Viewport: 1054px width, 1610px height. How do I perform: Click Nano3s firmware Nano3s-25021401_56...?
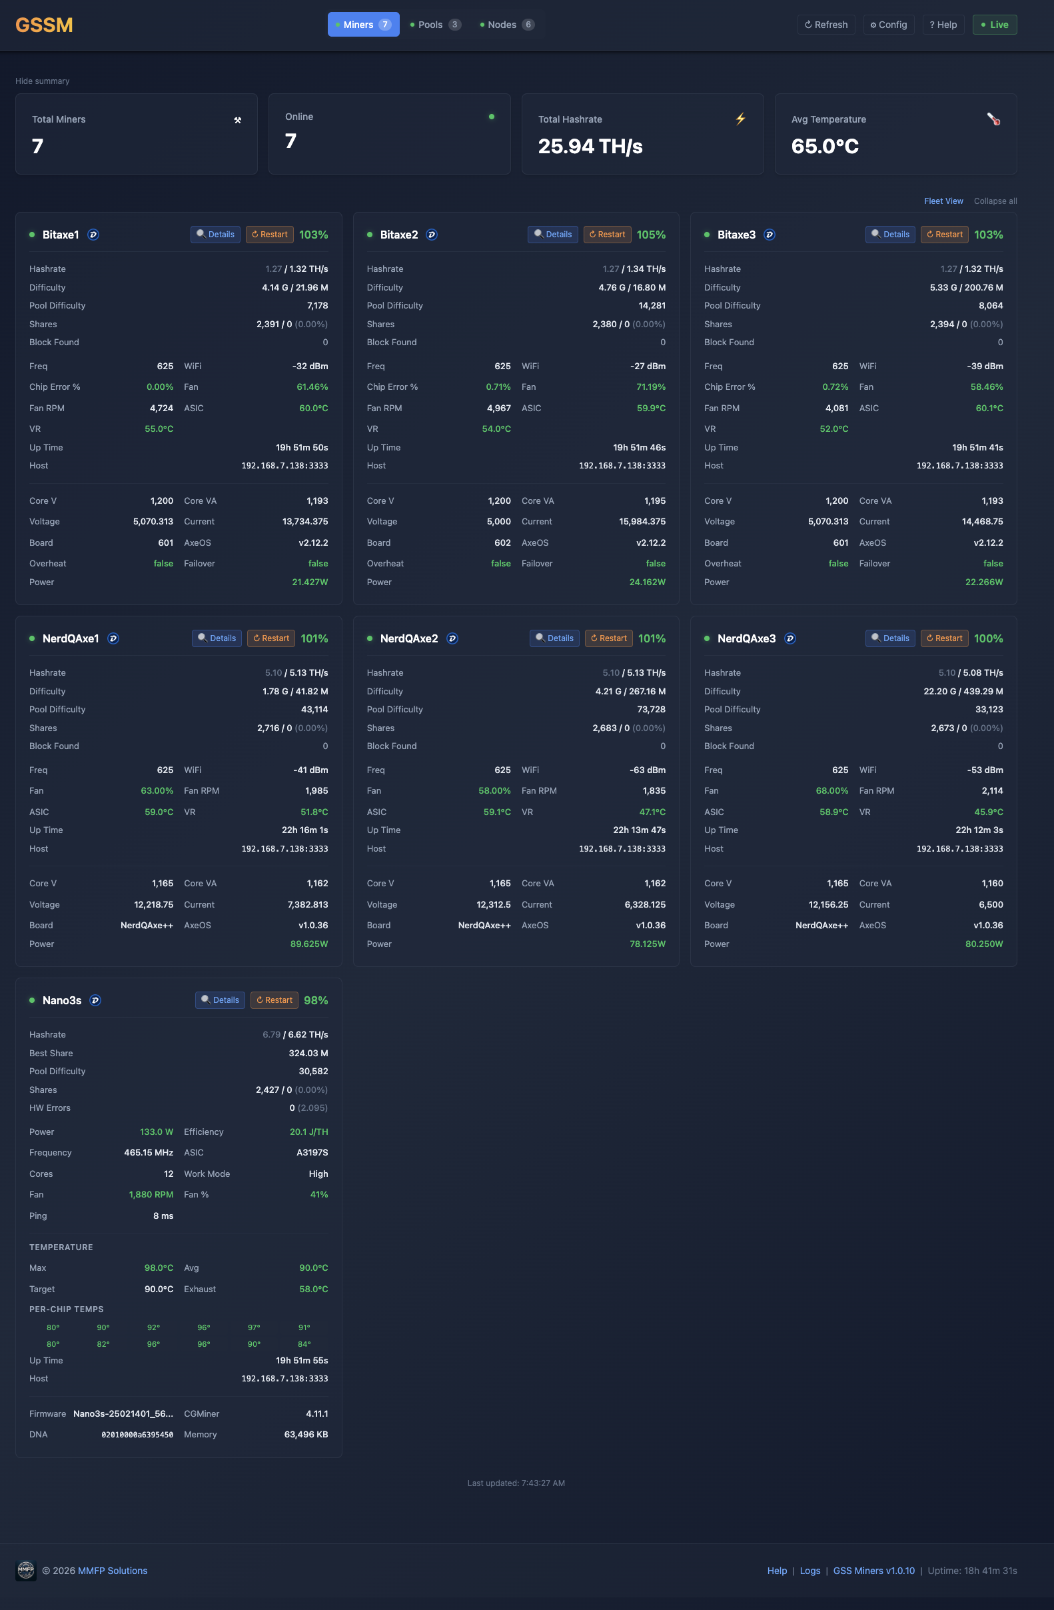click(123, 1414)
